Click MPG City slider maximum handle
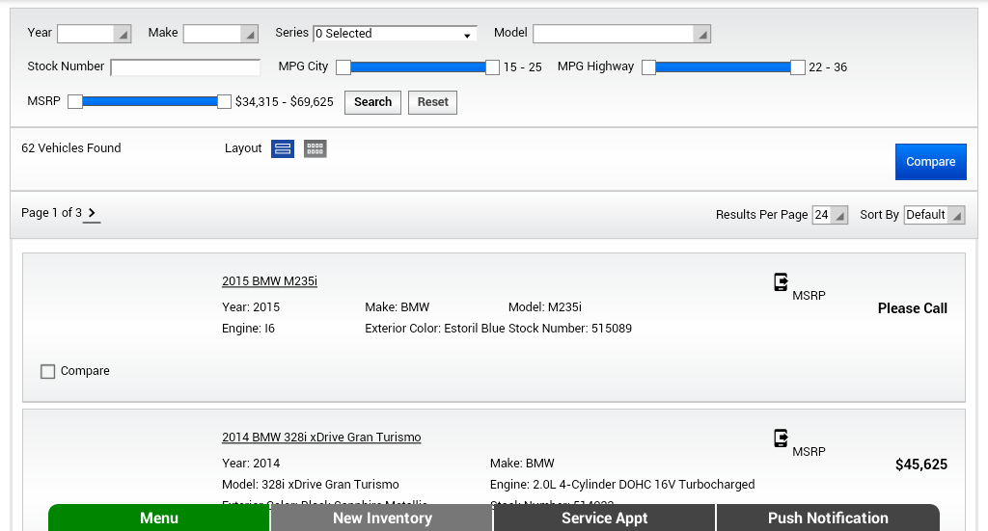 coord(492,67)
